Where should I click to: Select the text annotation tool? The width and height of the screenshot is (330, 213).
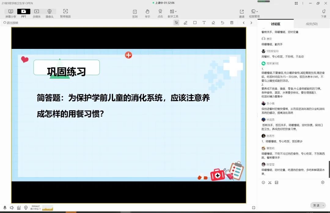[x=204, y=23]
